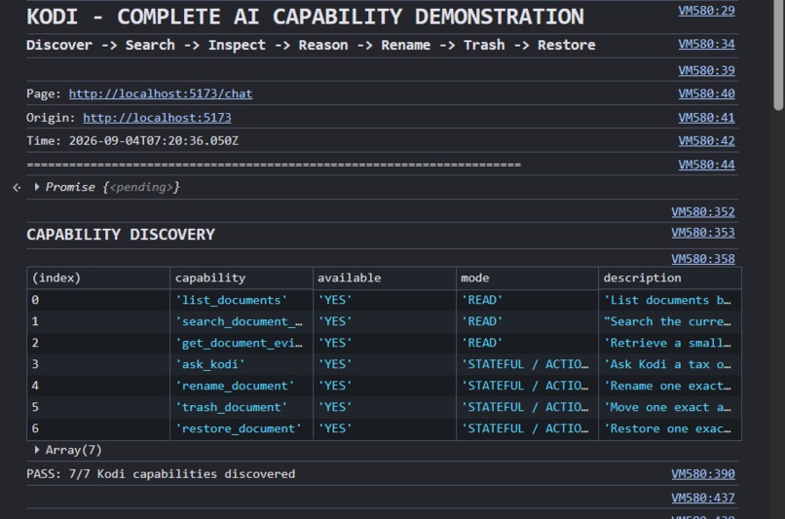Open source link VM580:39
Image resolution: width=785 pixels, height=519 pixels.
click(706, 70)
